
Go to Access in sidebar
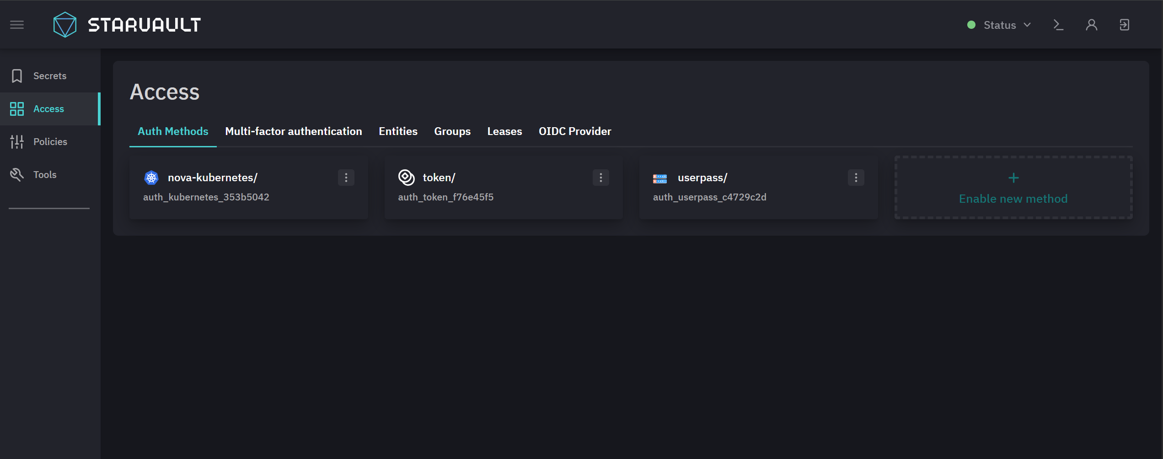click(x=49, y=109)
